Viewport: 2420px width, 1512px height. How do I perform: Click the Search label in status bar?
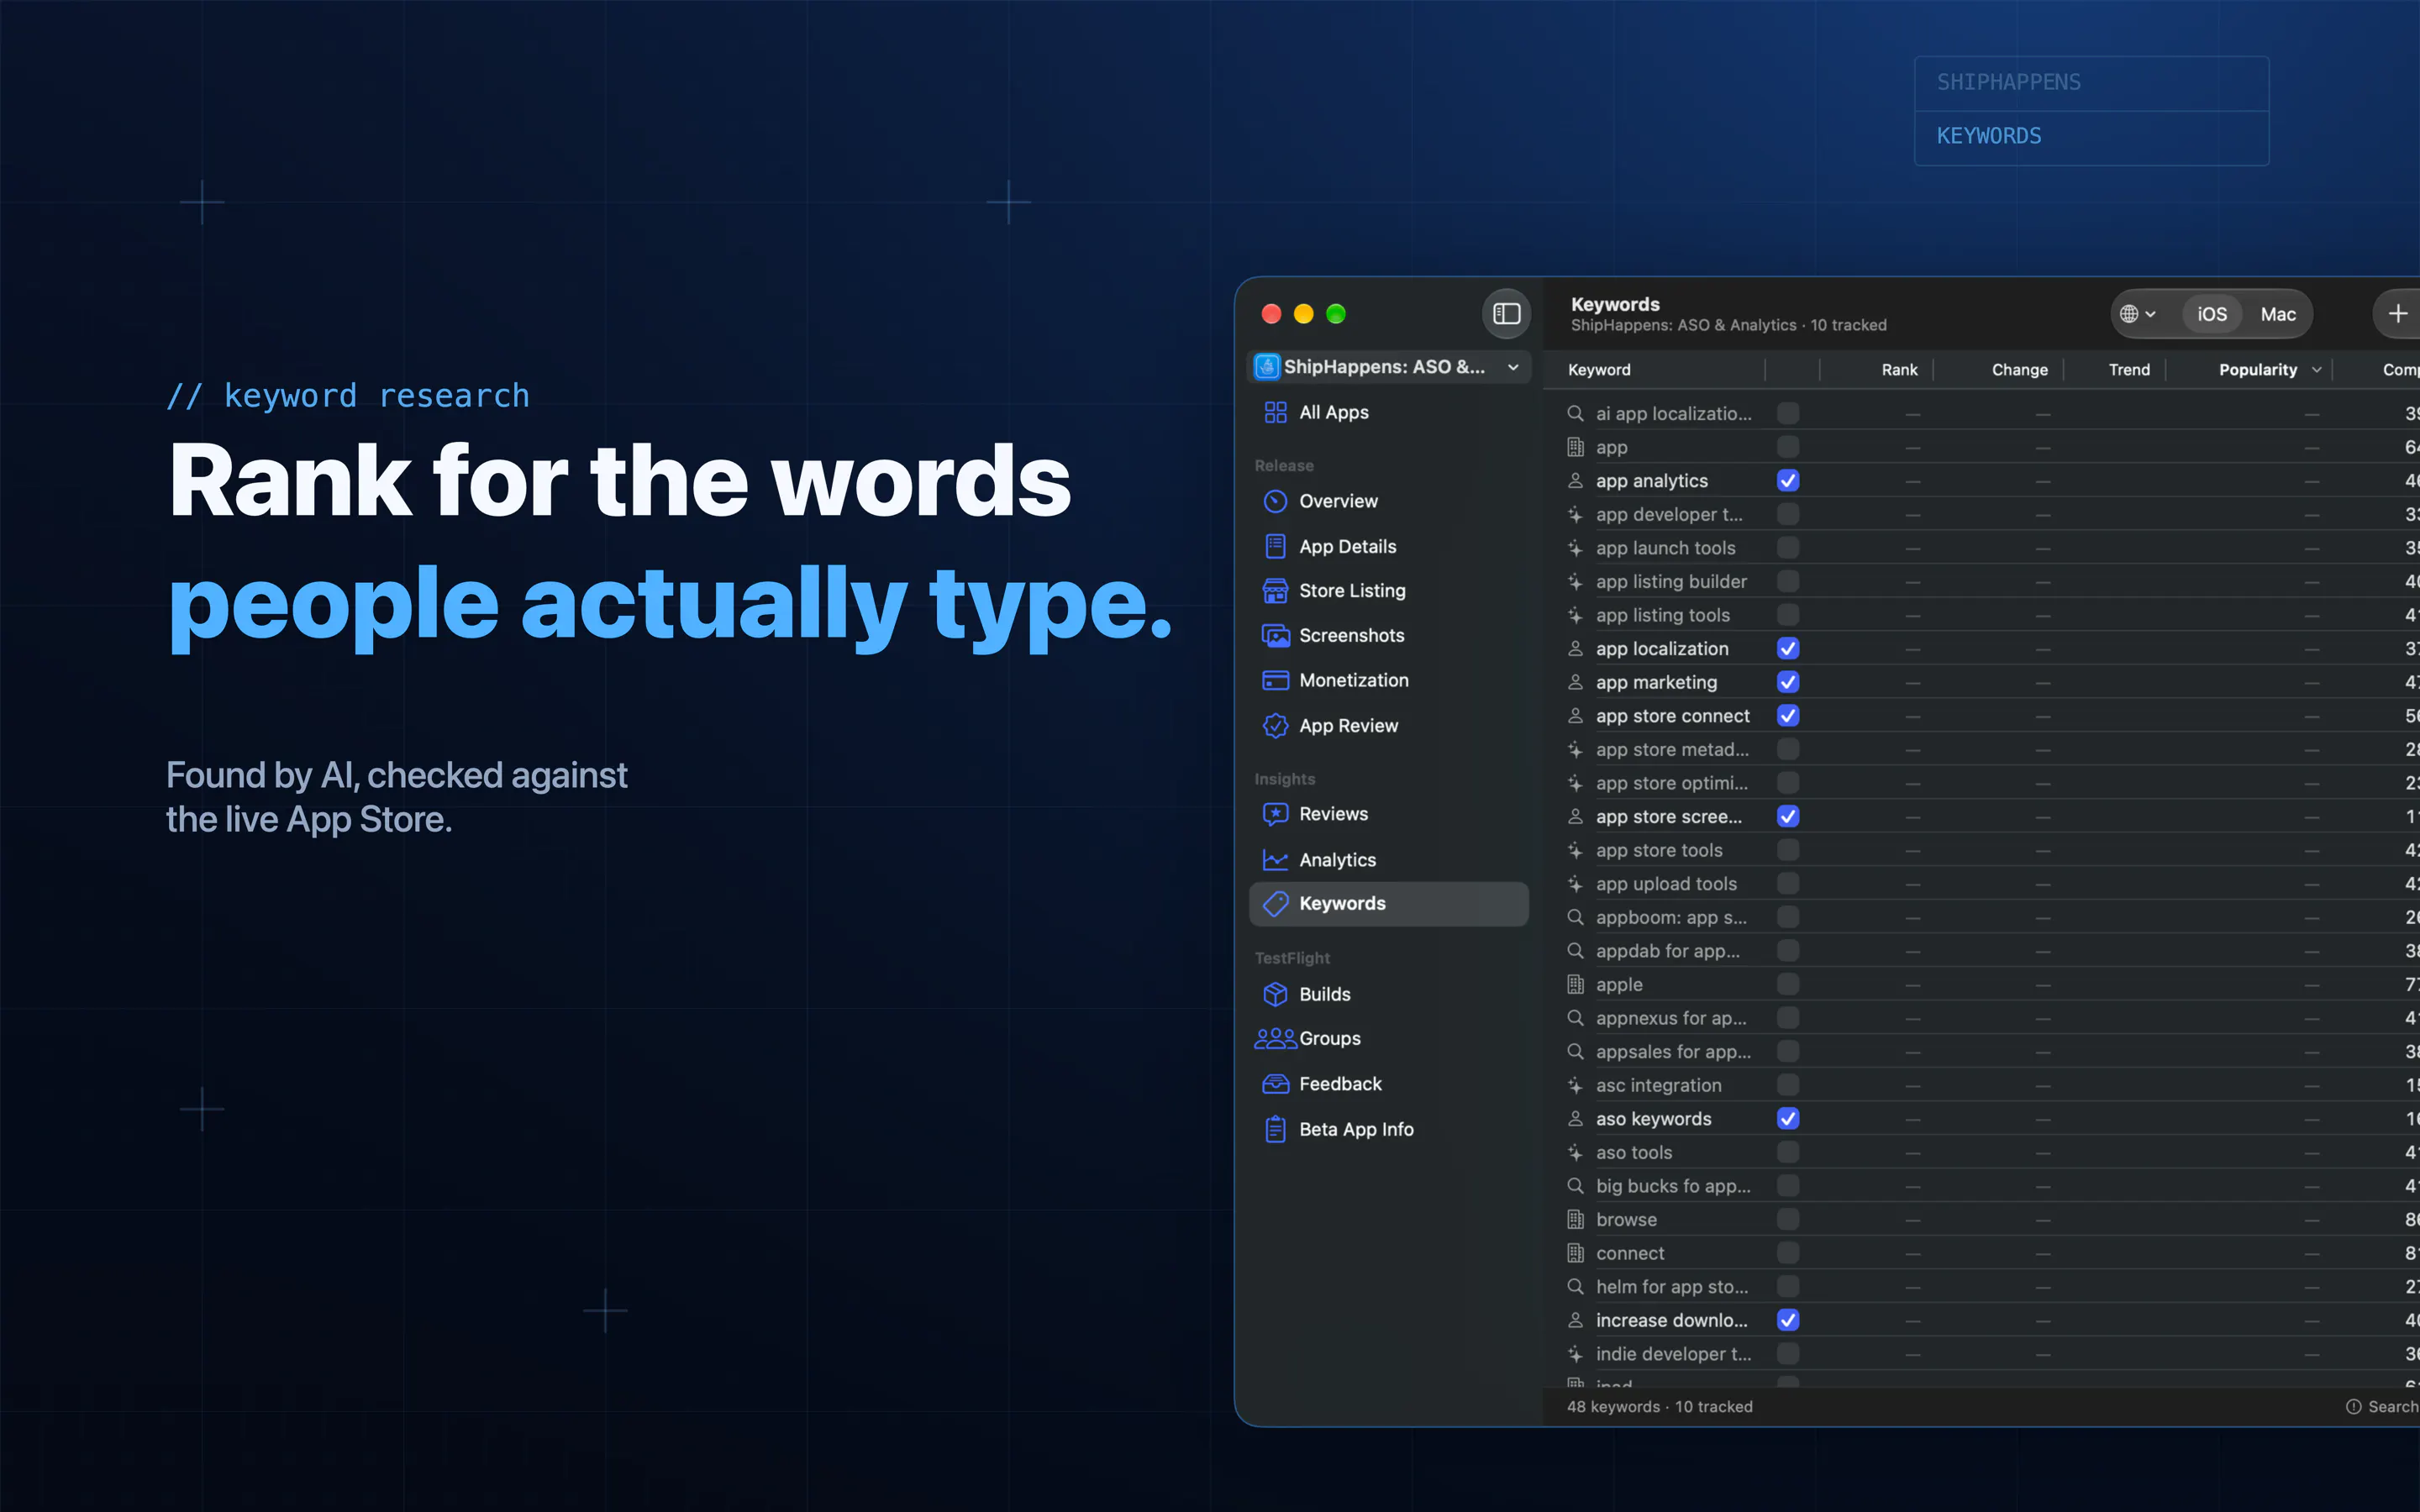pyautogui.click(x=2393, y=1407)
